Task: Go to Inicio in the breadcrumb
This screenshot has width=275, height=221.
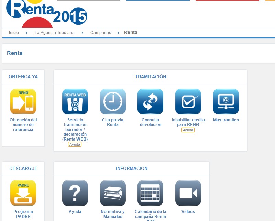Action: 14,33
